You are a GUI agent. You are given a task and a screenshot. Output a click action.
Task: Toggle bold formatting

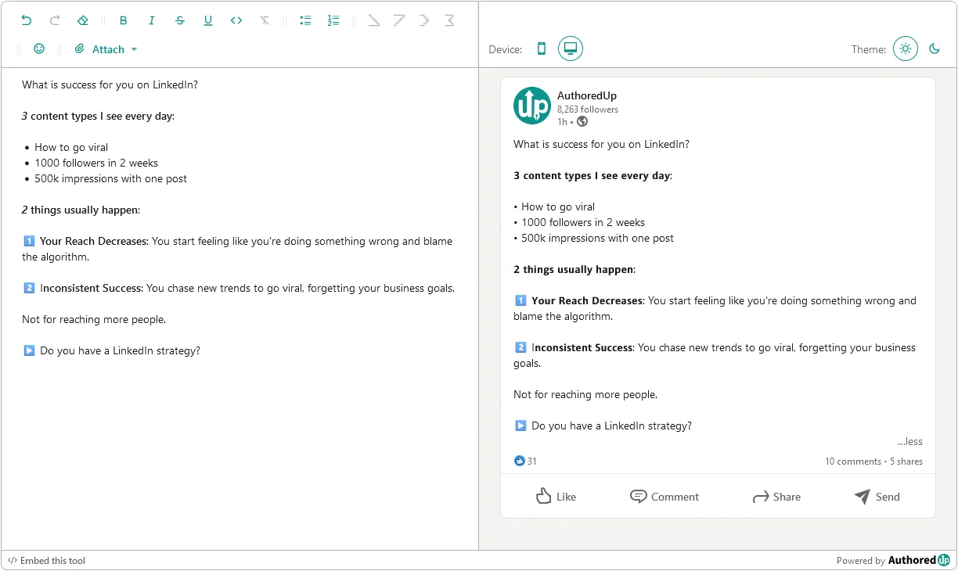(124, 20)
